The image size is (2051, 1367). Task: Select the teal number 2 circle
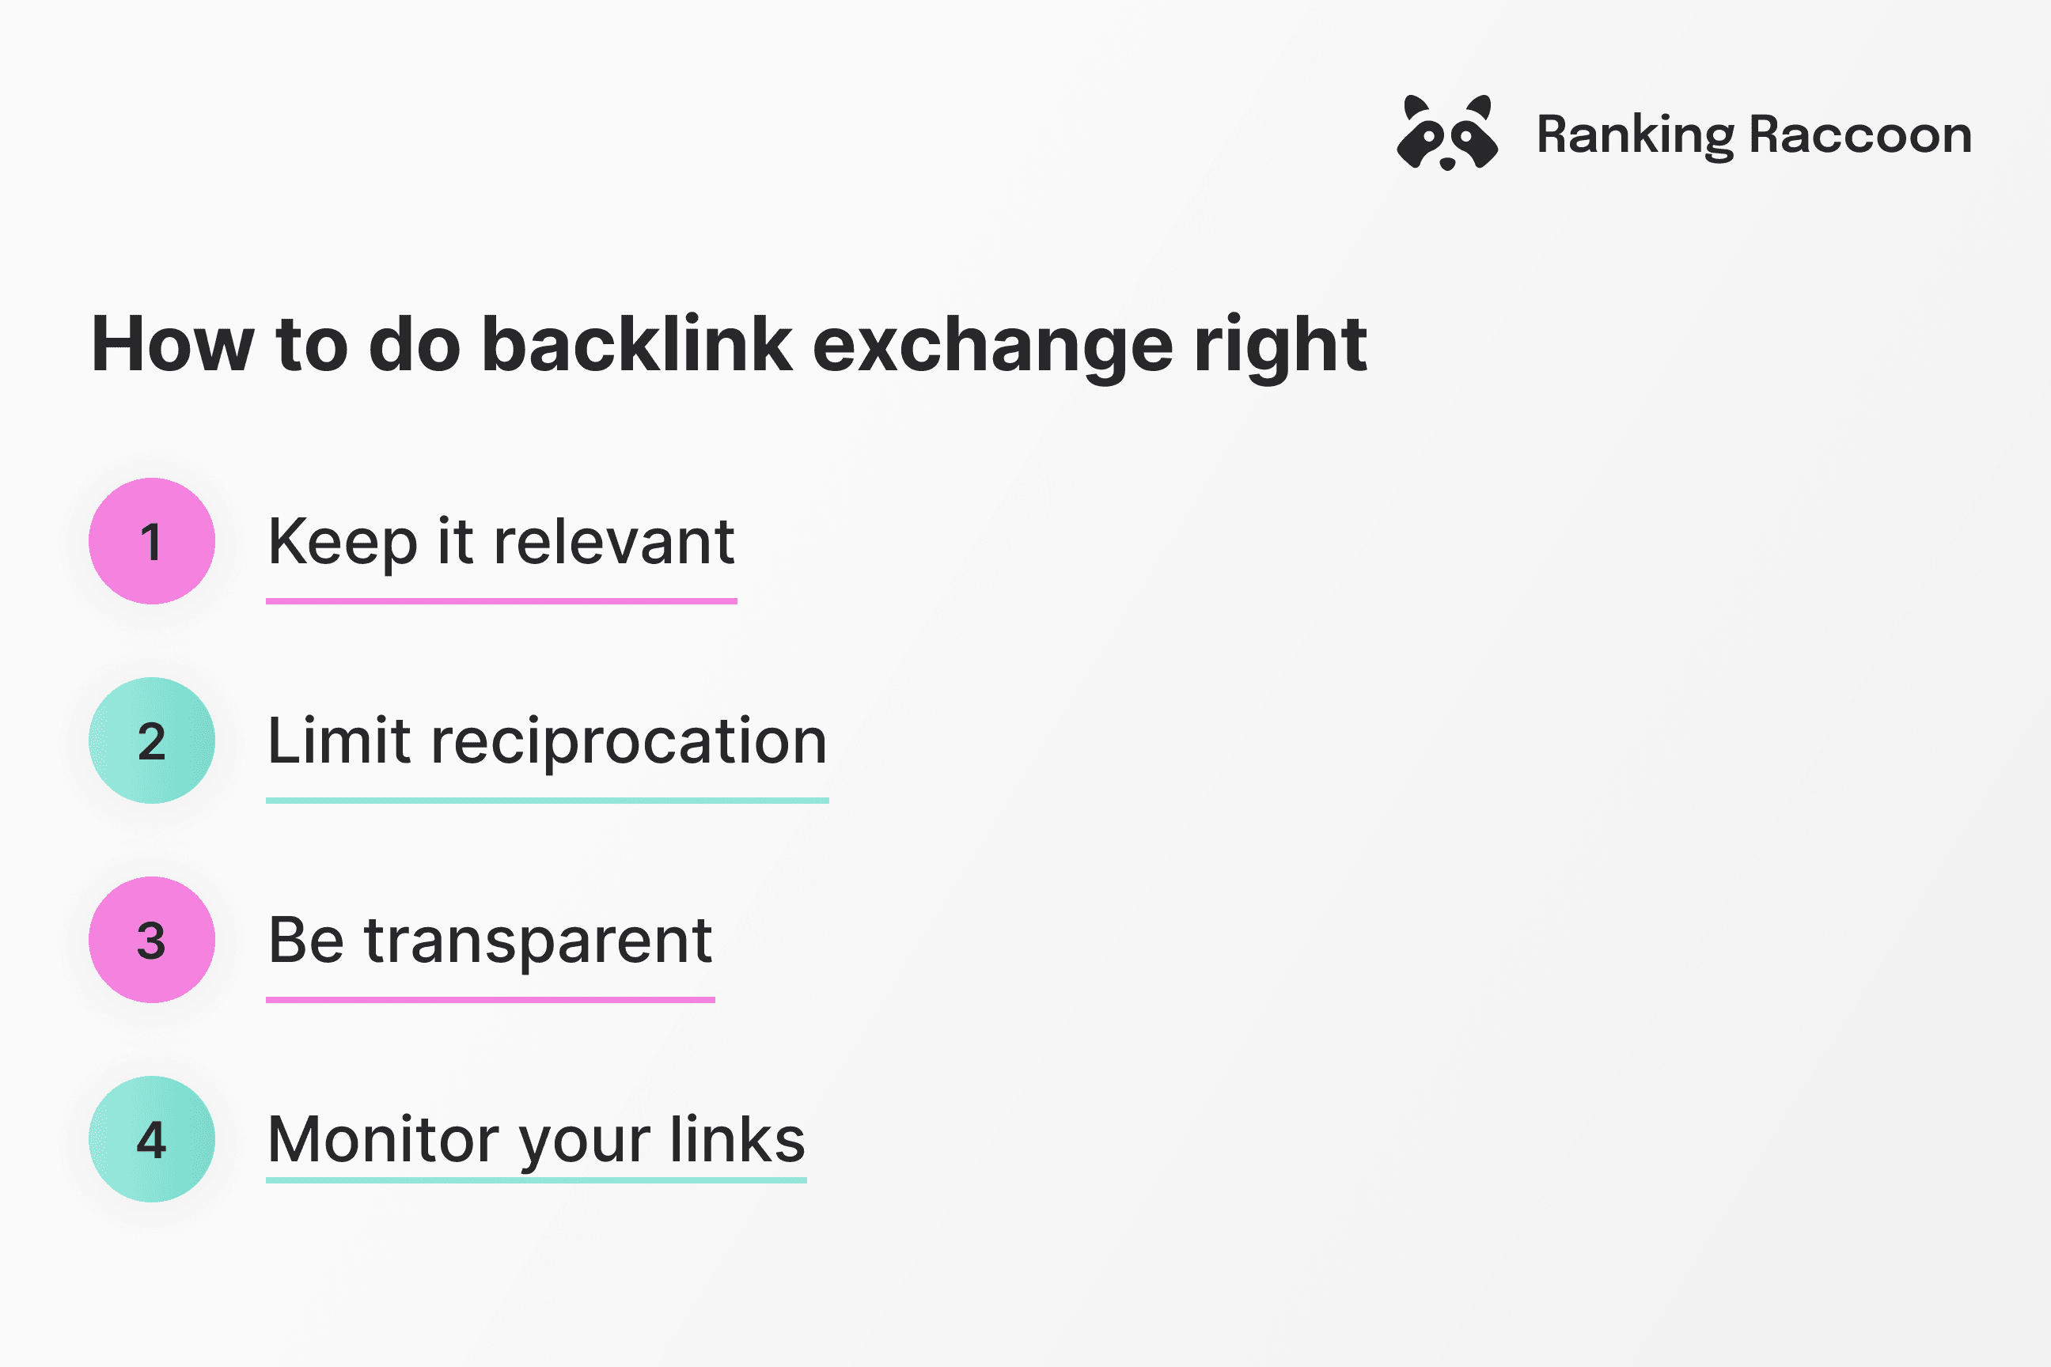152,740
